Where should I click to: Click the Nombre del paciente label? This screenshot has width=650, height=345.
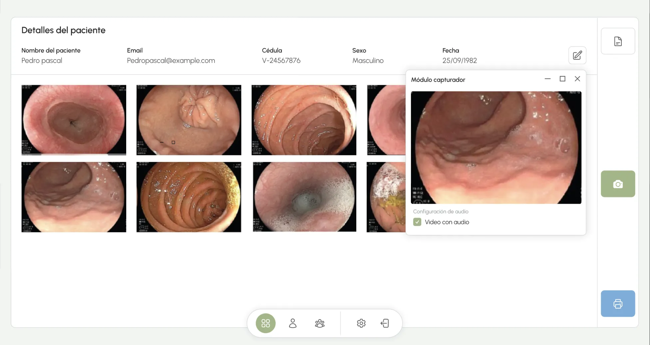(51, 51)
